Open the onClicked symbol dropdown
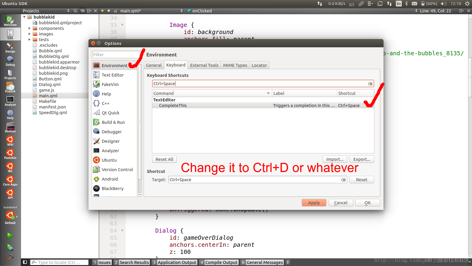Viewport: 472px width, 266px height. pyautogui.click(x=302, y=11)
